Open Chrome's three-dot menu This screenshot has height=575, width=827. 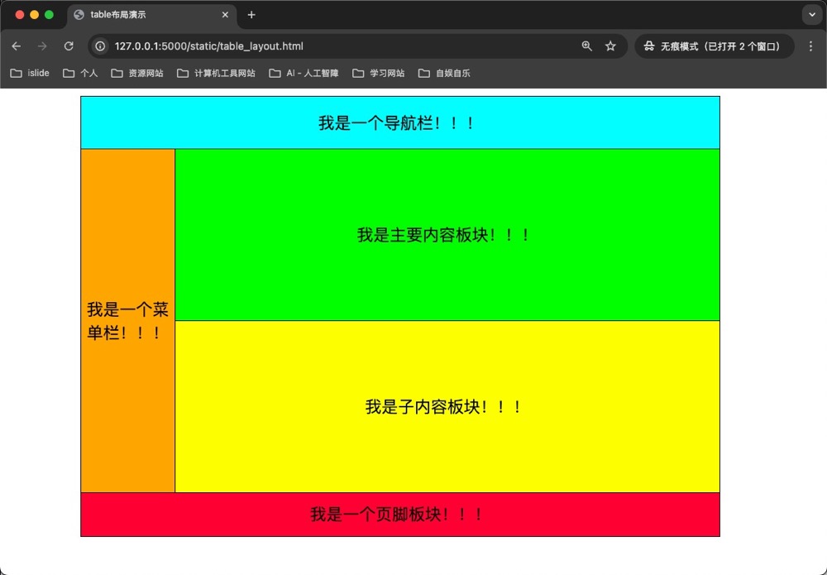tap(811, 46)
